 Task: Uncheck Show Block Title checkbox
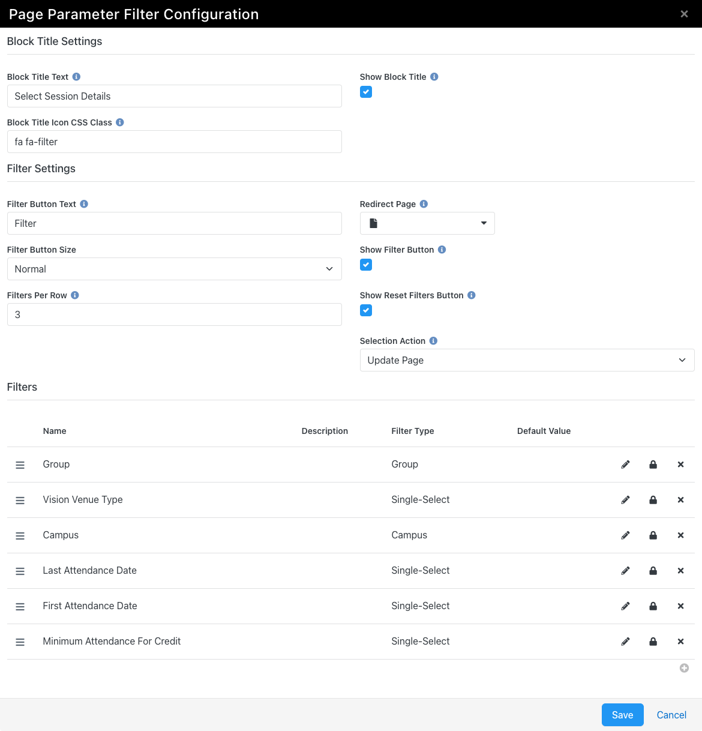366,92
